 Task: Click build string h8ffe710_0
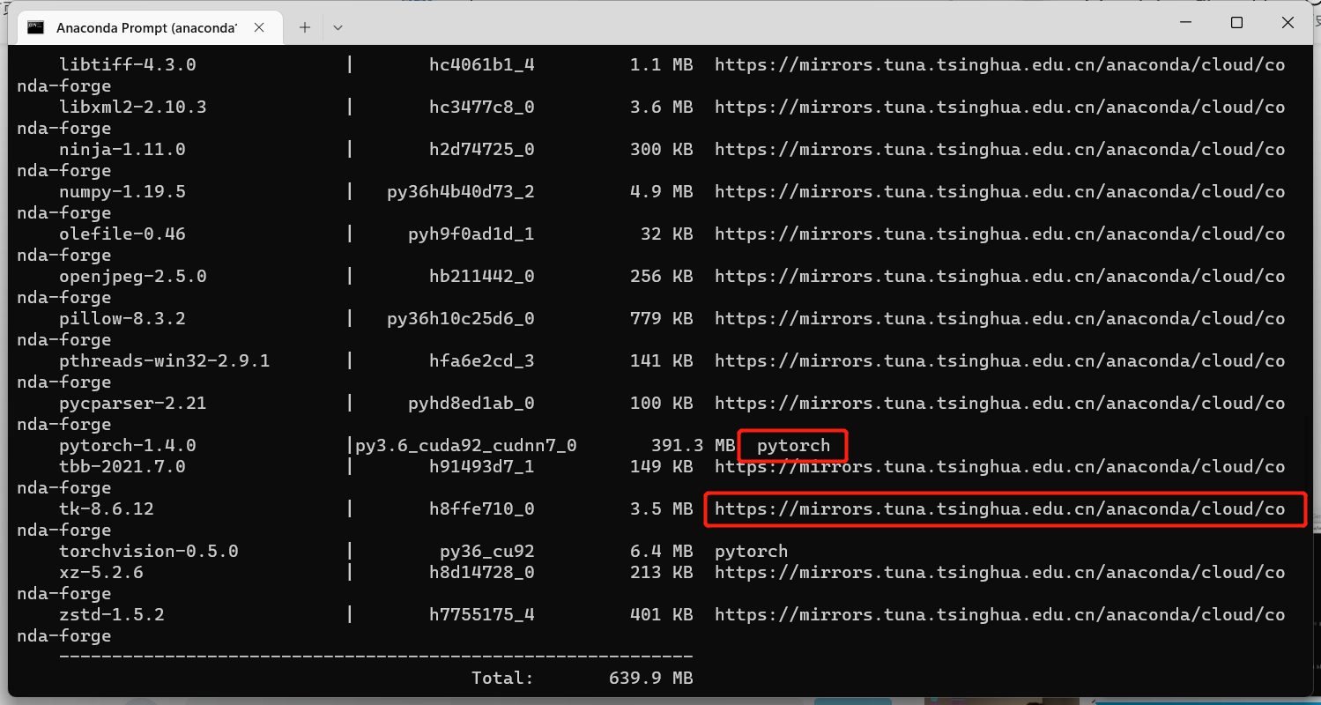482,508
